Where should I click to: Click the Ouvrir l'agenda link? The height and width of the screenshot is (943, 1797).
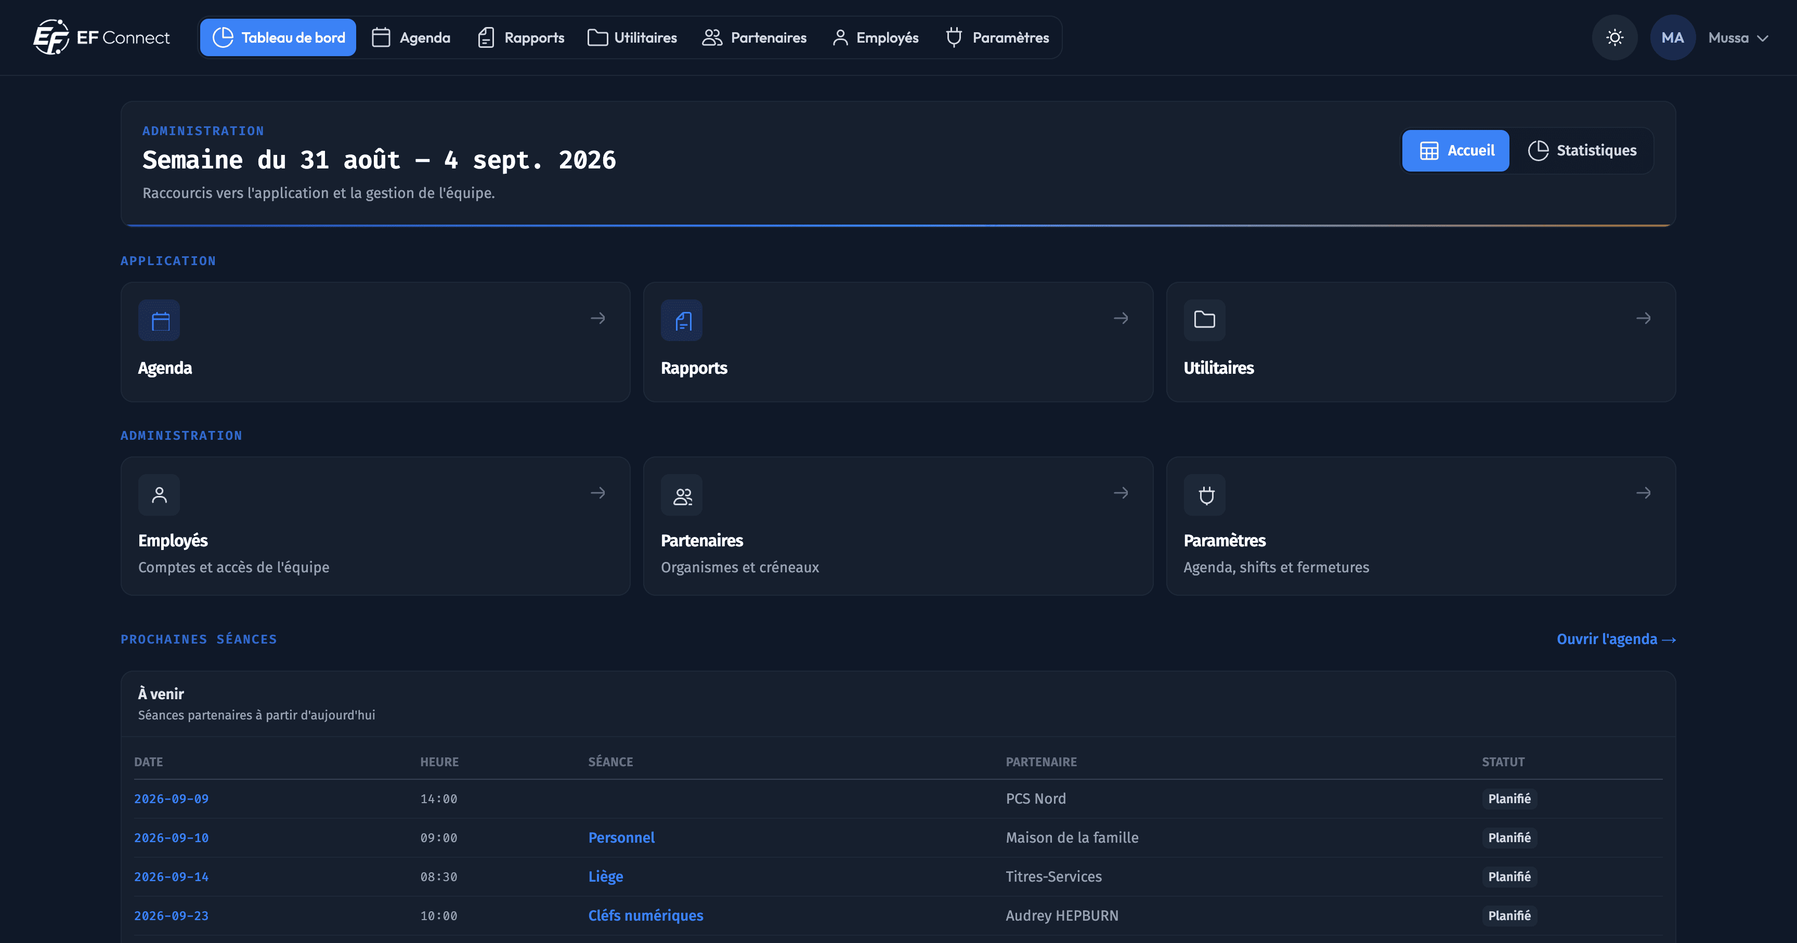point(1616,639)
